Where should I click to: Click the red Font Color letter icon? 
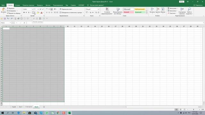click(x=42, y=12)
